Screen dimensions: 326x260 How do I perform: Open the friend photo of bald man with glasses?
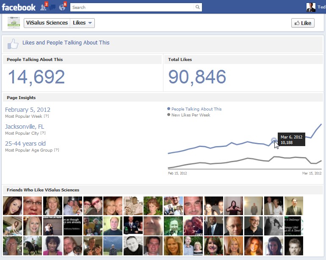click(233, 226)
